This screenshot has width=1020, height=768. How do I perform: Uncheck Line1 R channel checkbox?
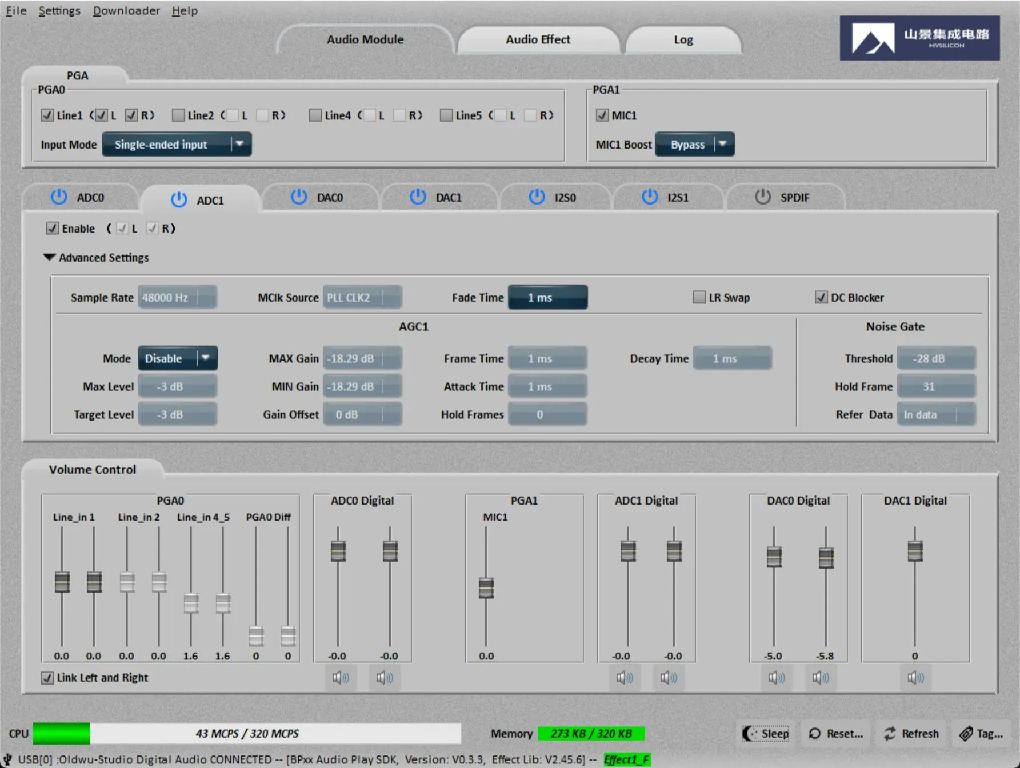131,115
